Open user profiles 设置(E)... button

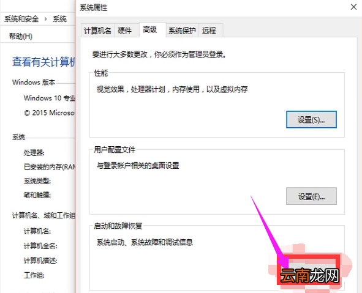coord(311,196)
